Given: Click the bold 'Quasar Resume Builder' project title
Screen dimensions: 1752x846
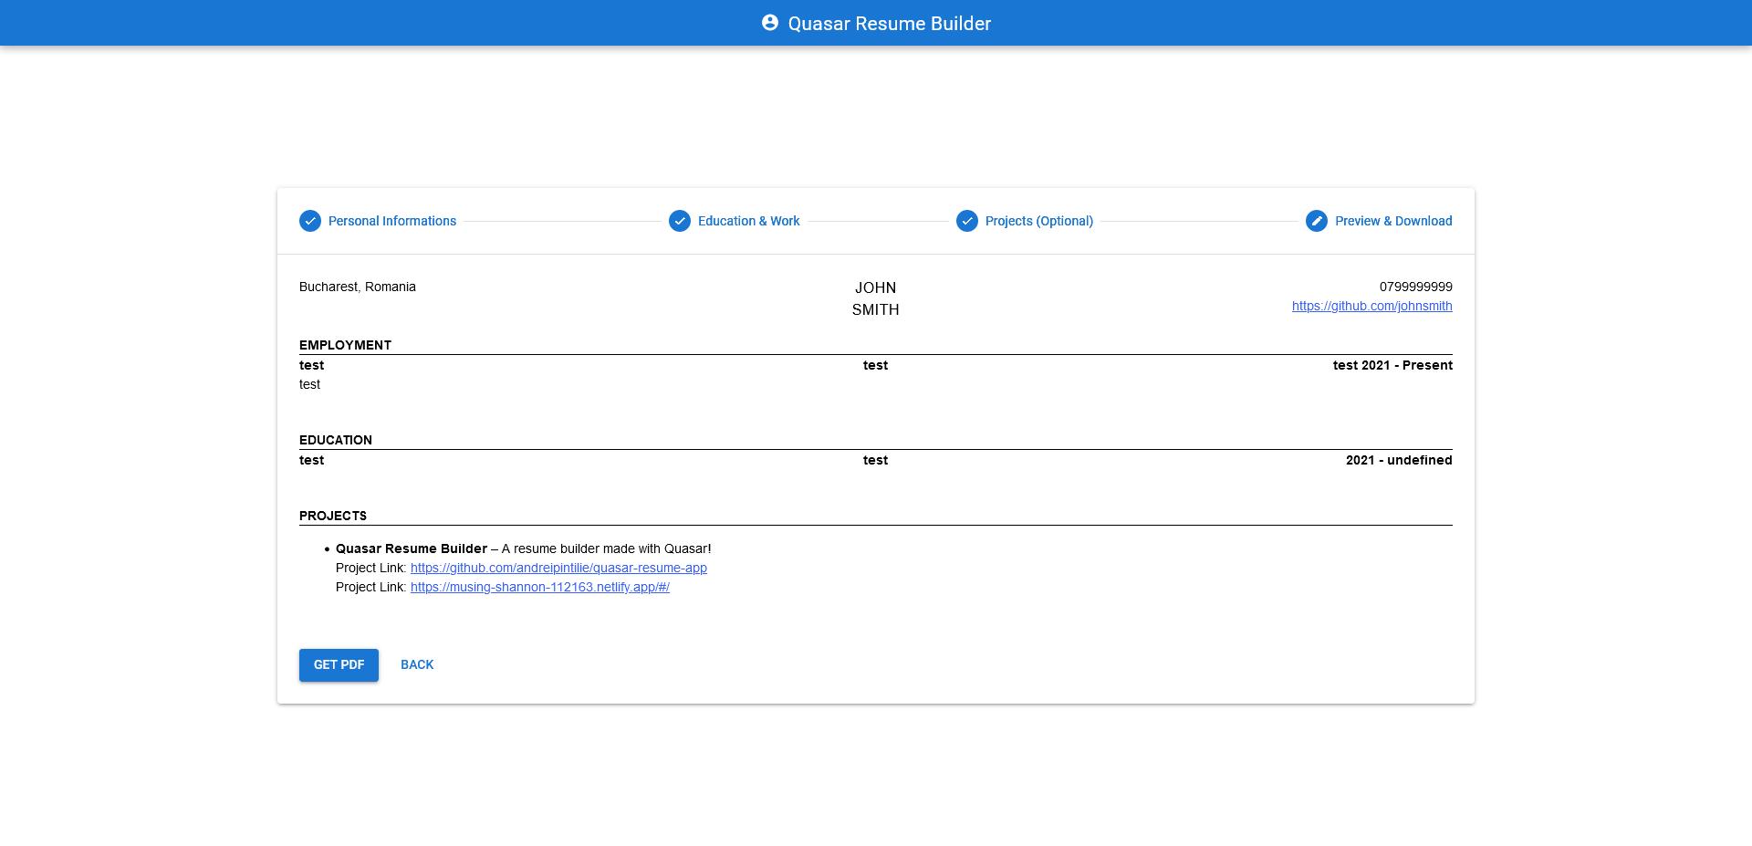Looking at the screenshot, I should coord(412,548).
